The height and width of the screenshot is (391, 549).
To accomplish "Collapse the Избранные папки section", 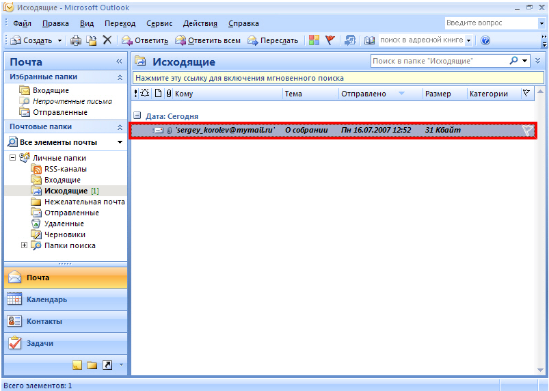I will (120, 77).
